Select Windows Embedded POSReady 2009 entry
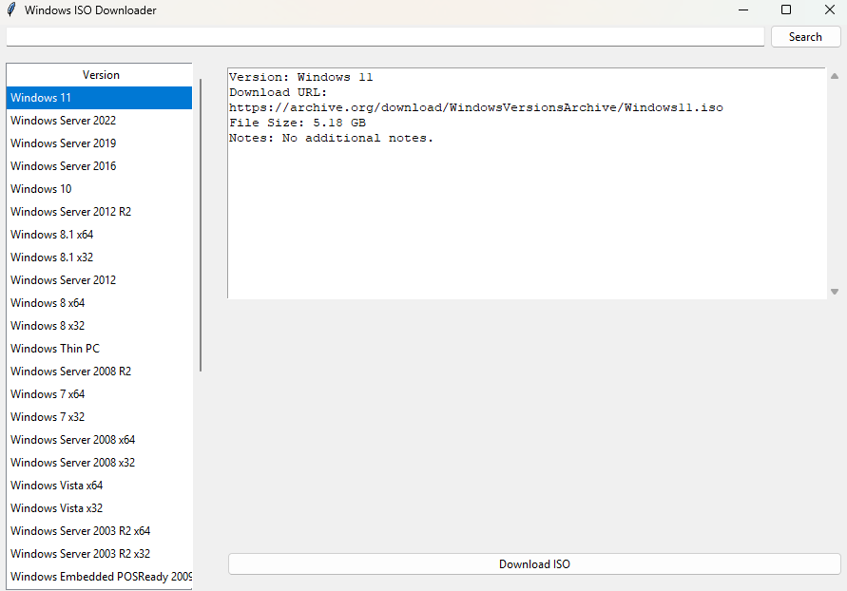 pos(100,577)
